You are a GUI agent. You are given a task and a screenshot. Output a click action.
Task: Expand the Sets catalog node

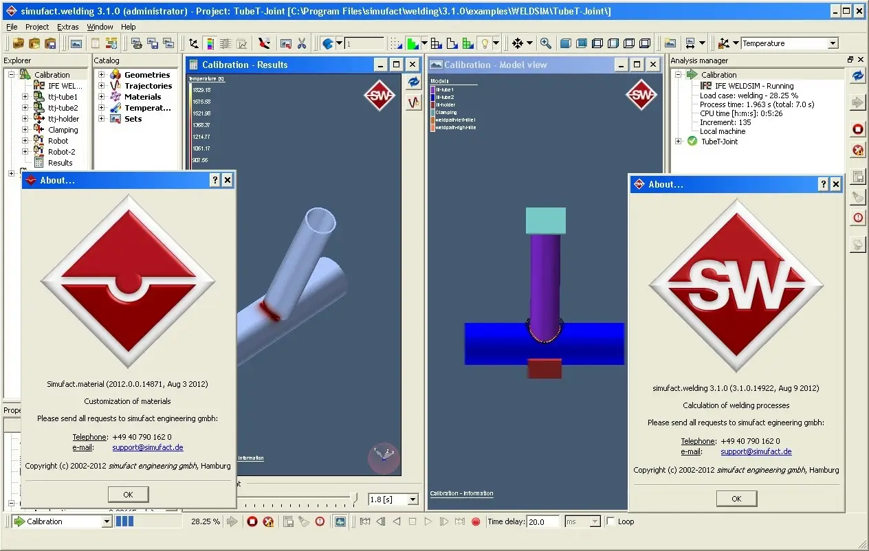101,119
